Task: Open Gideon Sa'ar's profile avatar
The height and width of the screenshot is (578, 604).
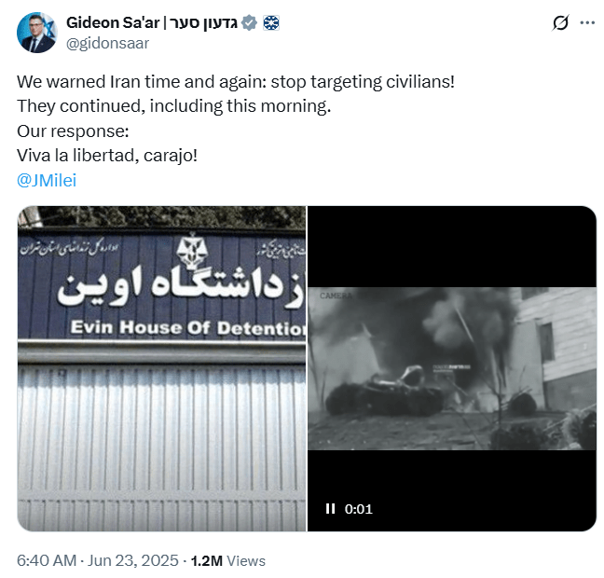Action: 37,33
